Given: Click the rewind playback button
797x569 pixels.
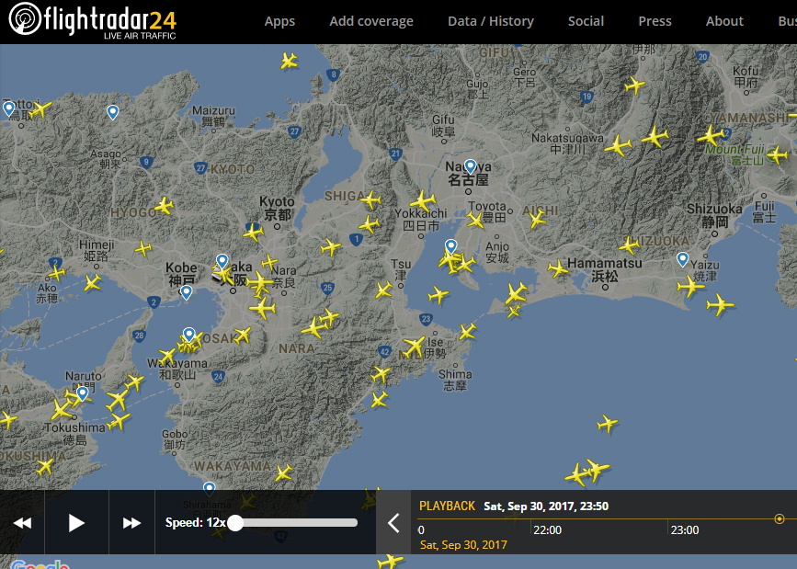Looking at the screenshot, I should pos(22,522).
